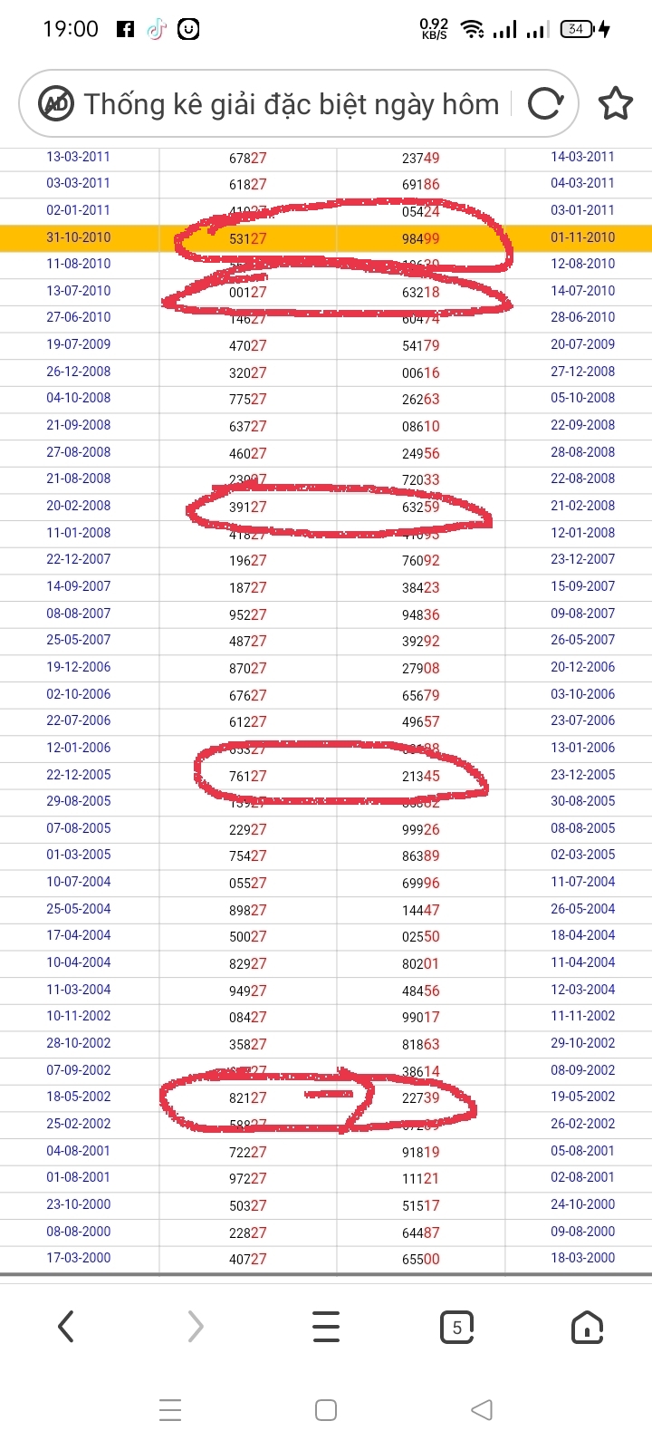Tap the ad-blocker icon in address bar
The image size is (652, 1450).
coord(56,104)
